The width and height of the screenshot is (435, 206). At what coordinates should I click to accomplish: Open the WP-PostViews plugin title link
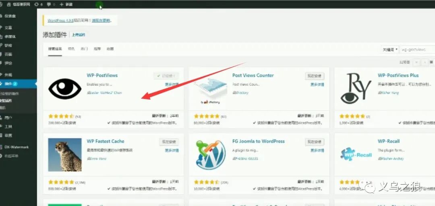[102, 75]
